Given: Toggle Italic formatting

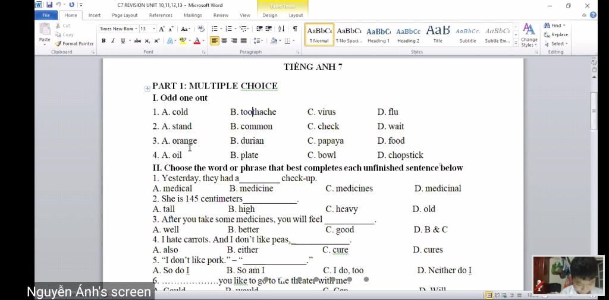Looking at the screenshot, I should (x=112, y=41).
